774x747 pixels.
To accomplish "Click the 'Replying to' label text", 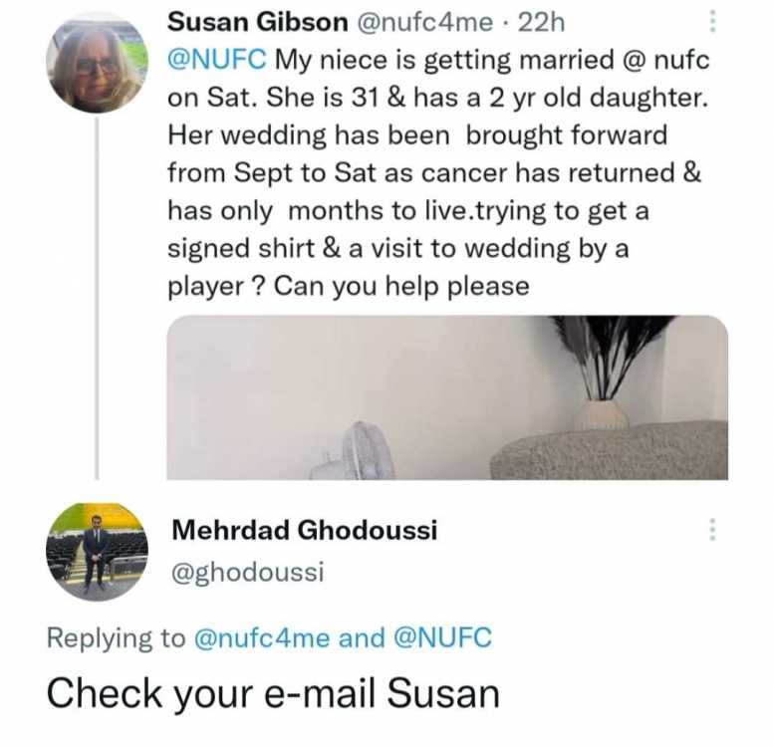I will (116, 638).
